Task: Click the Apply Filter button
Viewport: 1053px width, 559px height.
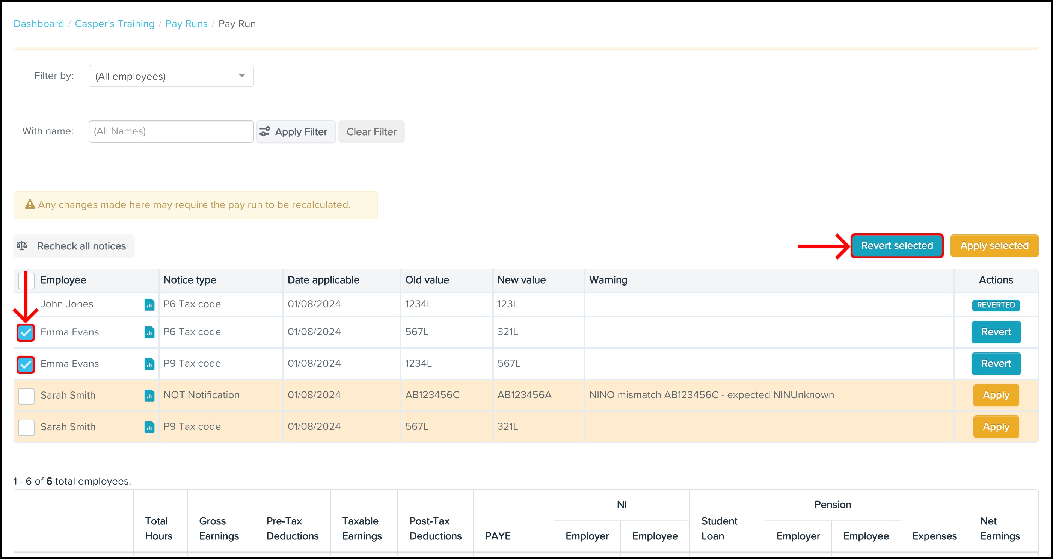Action: pos(296,132)
